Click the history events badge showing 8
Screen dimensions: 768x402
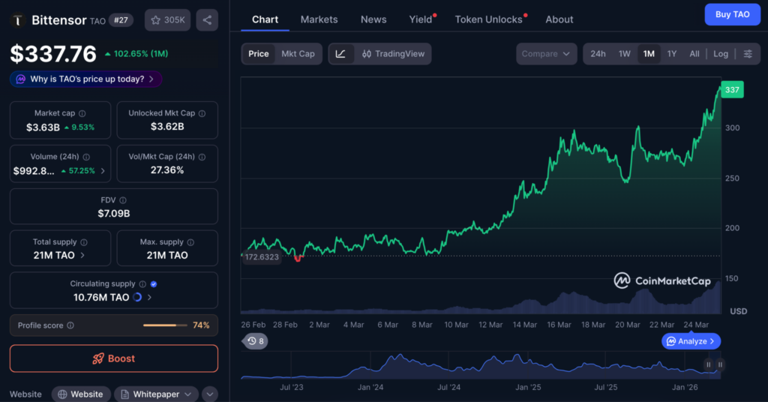click(x=256, y=341)
